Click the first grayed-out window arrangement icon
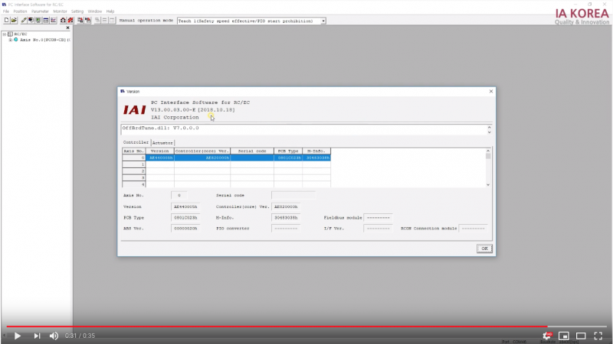This screenshot has height=344, width=613. (x=97, y=21)
